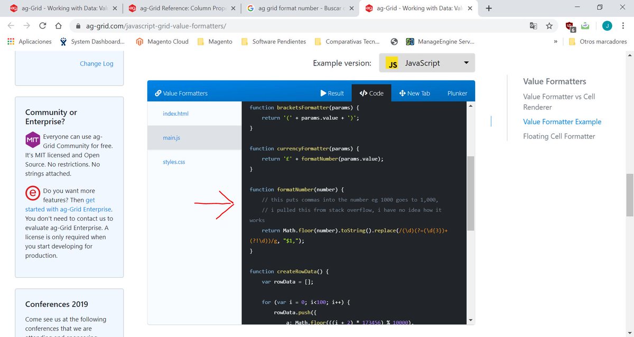Image resolution: width=634 pixels, height=337 pixels.
Task: Click the Value Formatters example title link
Action: coord(181,93)
